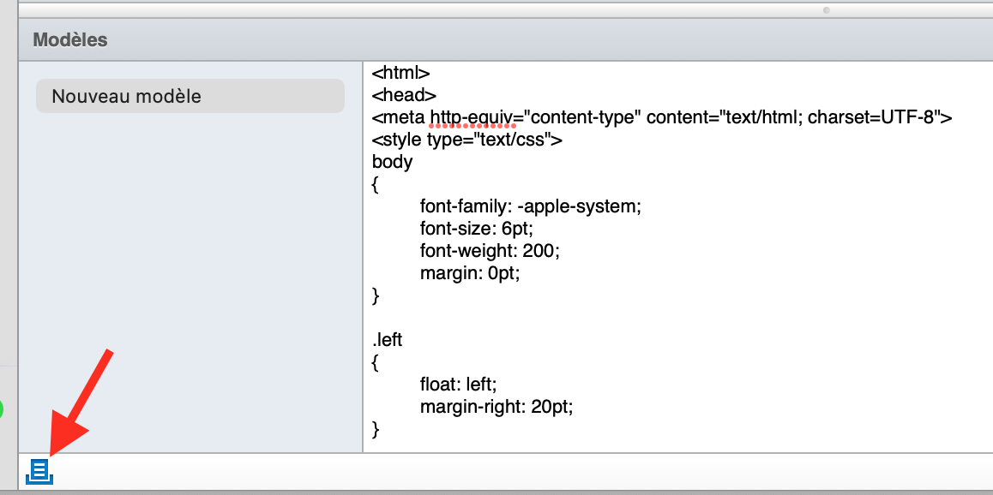The height and width of the screenshot is (495, 993).
Task: Click the blue template tray icon
Action: [x=39, y=471]
